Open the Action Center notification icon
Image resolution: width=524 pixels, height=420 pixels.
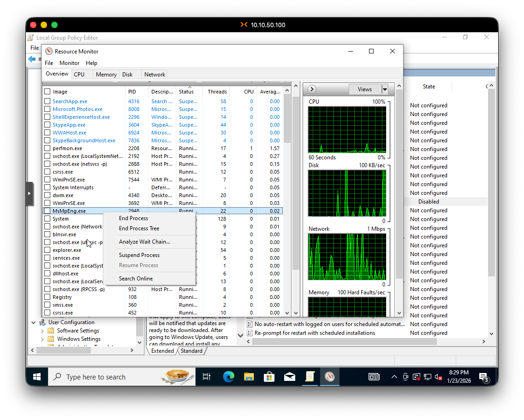pos(483,376)
